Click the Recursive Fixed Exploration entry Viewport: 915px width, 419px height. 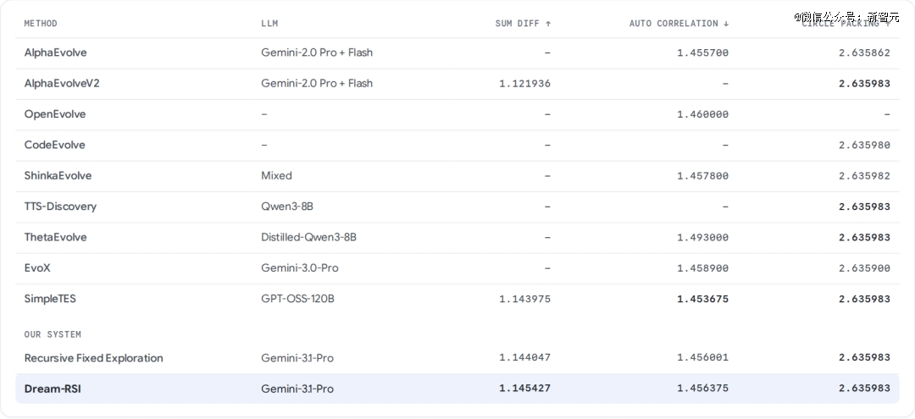(x=93, y=358)
